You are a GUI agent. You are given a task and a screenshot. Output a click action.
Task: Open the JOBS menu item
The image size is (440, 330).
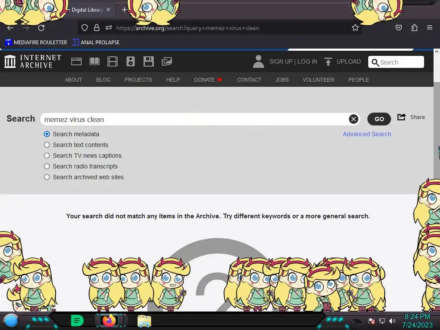click(282, 79)
